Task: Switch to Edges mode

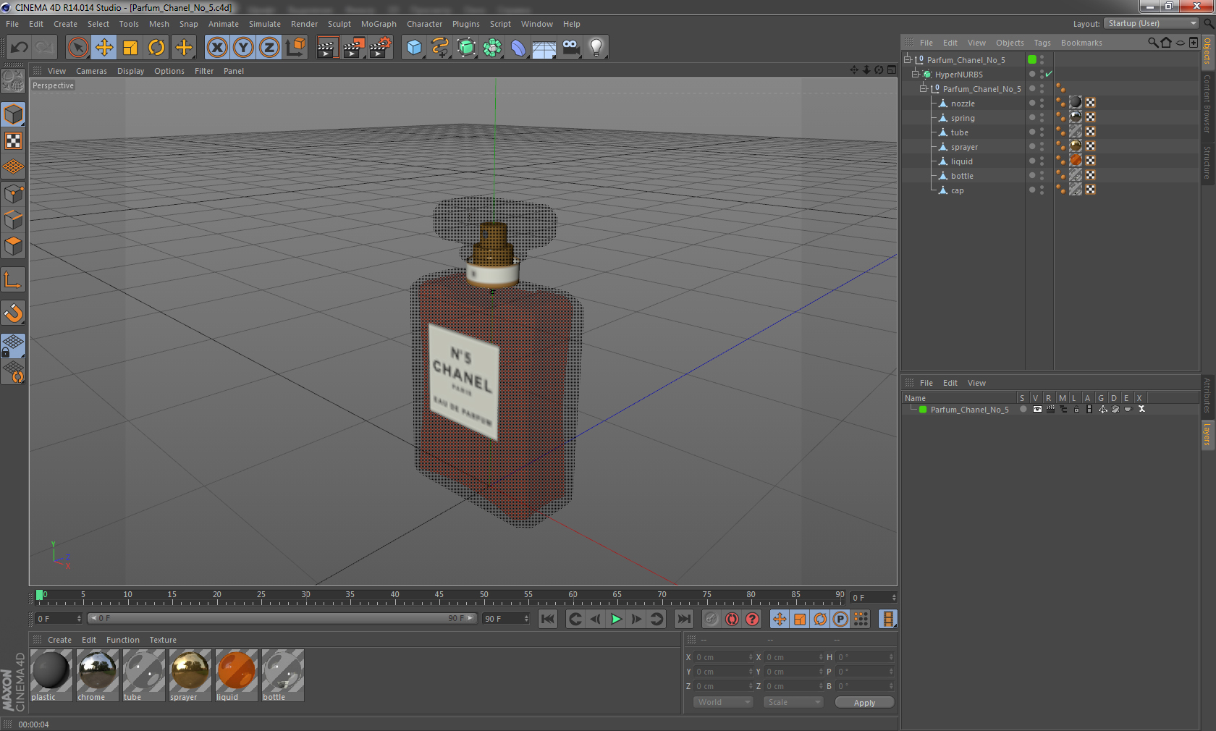Action: (x=14, y=220)
